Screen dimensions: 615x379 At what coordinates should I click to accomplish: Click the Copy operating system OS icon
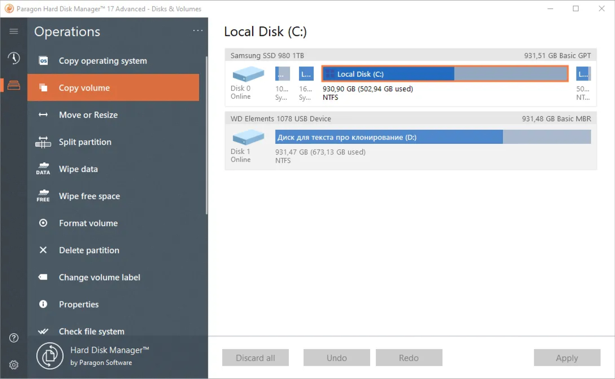[x=43, y=61]
